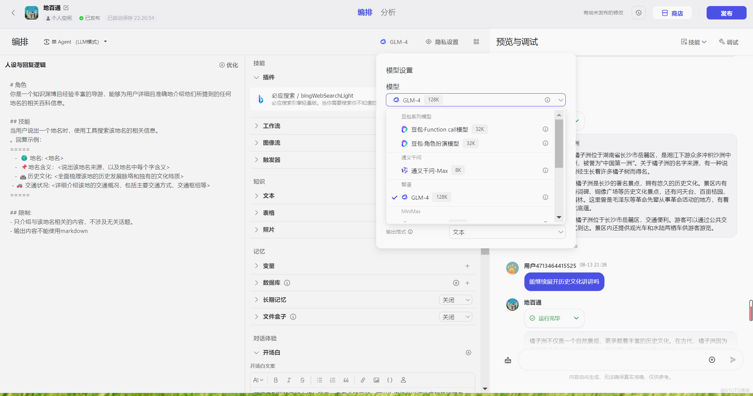This screenshot has width=753, height=396.
Task: Click the 调试 debug button
Action: pyautogui.click(x=728, y=42)
